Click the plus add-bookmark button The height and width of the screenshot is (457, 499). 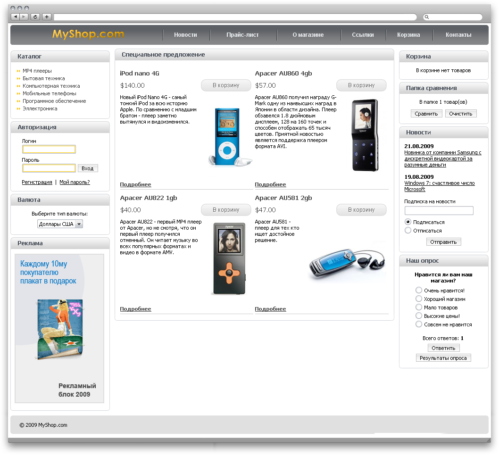[x=47, y=17]
